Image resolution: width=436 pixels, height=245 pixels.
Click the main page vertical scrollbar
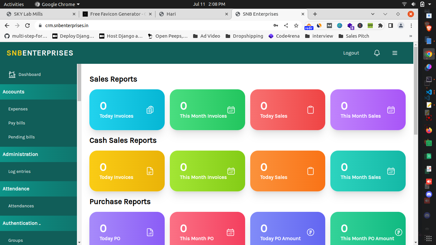coord(416,90)
